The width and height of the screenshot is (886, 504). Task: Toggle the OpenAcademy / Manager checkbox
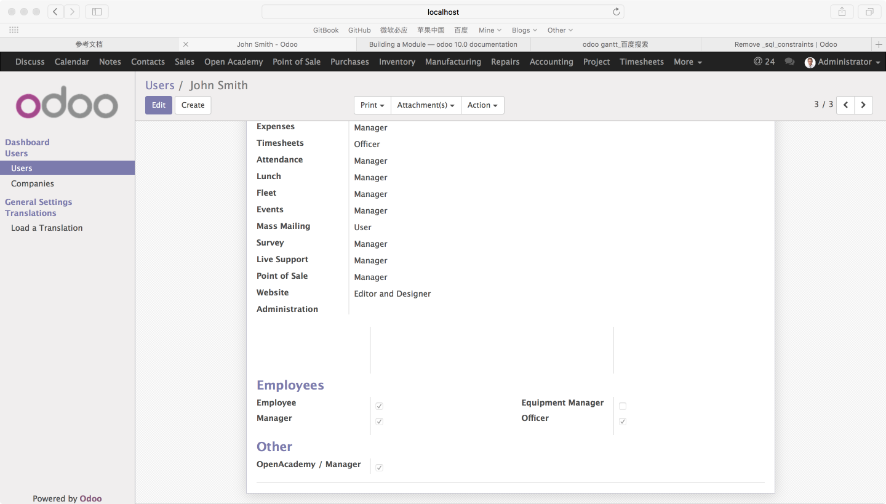[x=380, y=468]
